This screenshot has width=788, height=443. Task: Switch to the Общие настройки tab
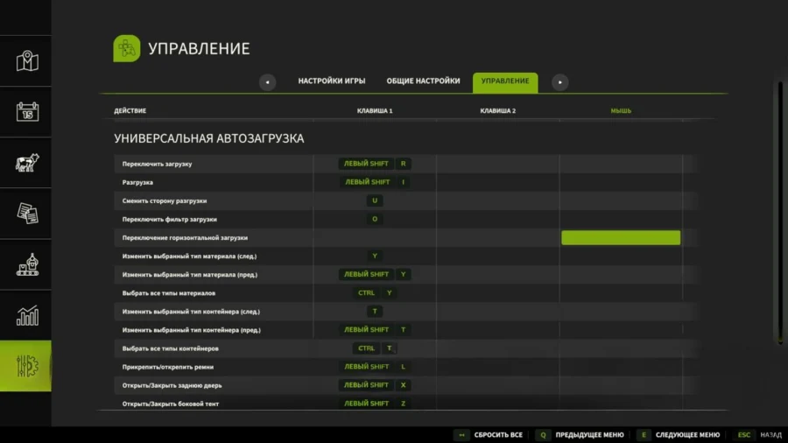423,81
